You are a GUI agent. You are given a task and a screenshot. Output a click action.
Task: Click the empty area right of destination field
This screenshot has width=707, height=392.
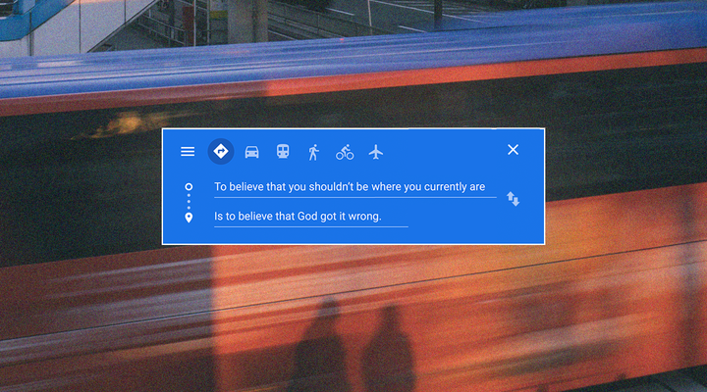[462, 217]
